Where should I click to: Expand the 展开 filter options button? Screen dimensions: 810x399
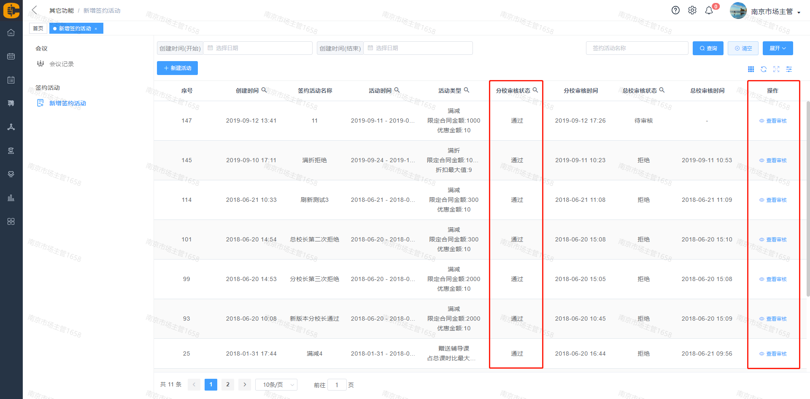pyautogui.click(x=778, y=48)
